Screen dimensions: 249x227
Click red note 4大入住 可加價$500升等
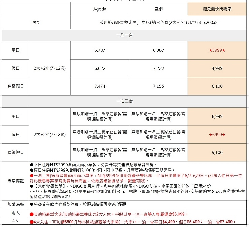click(133, 222)
